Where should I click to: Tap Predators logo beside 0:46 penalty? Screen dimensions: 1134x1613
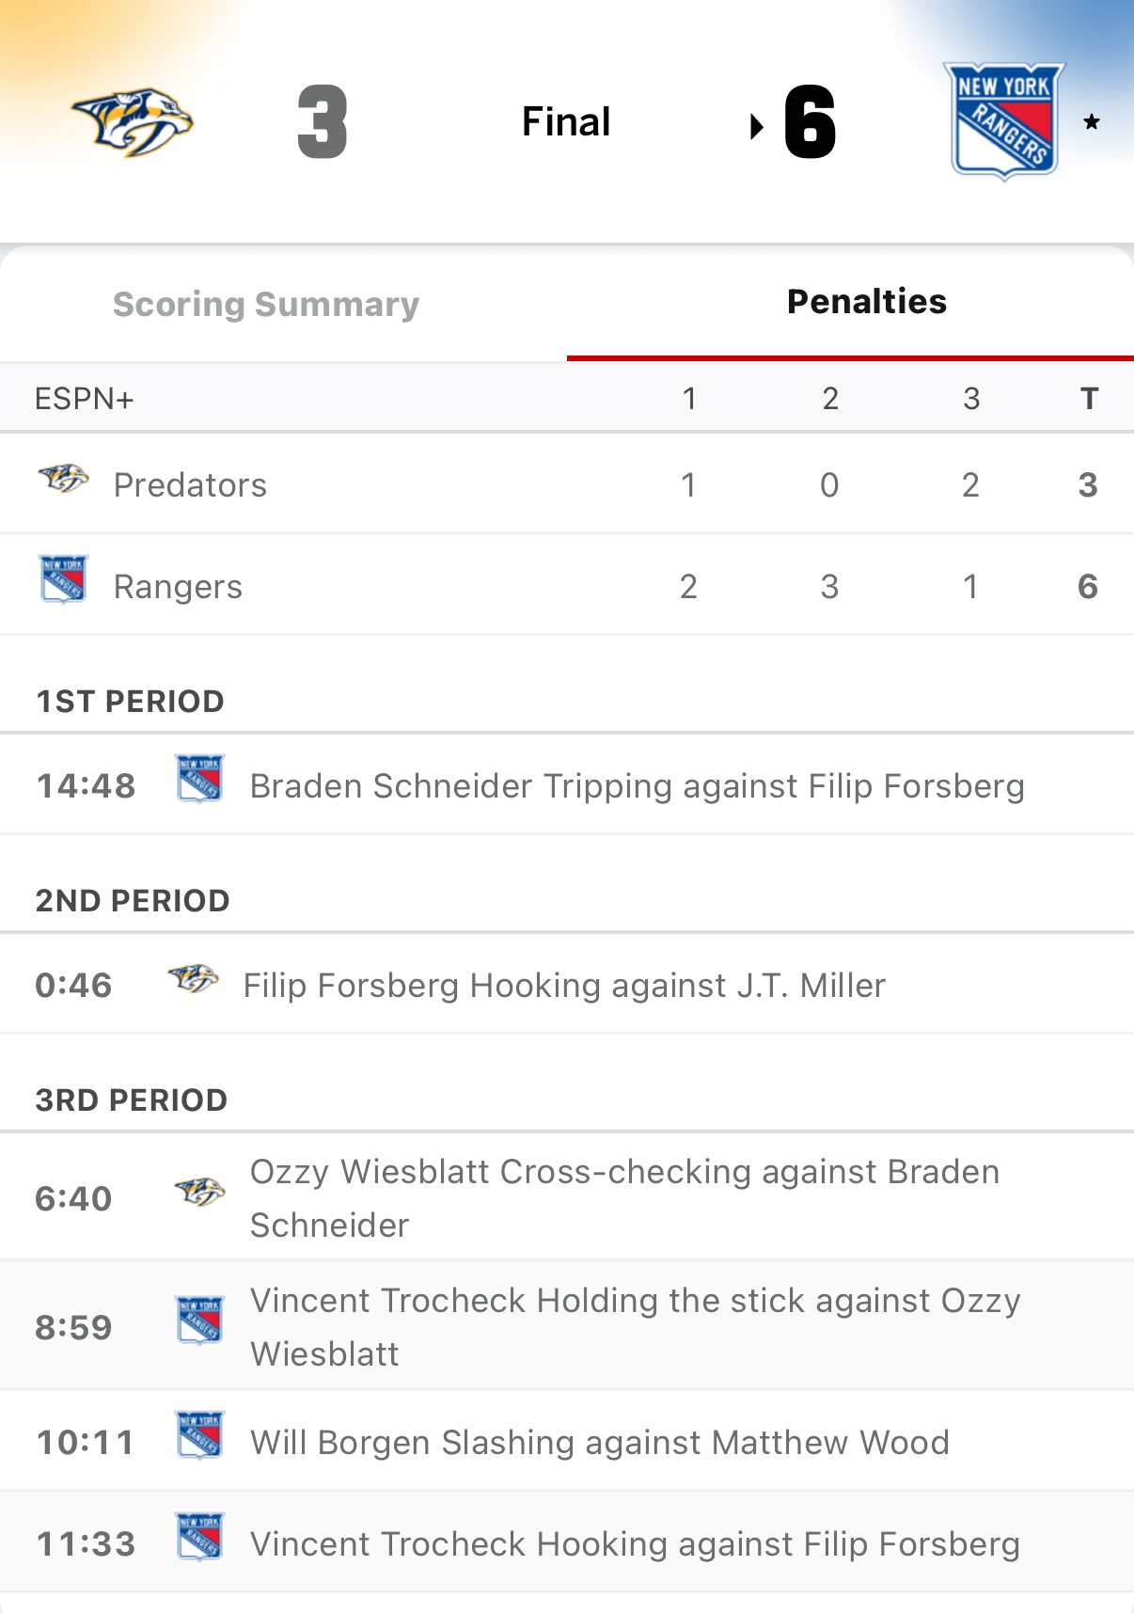click(x=193, y=979)
